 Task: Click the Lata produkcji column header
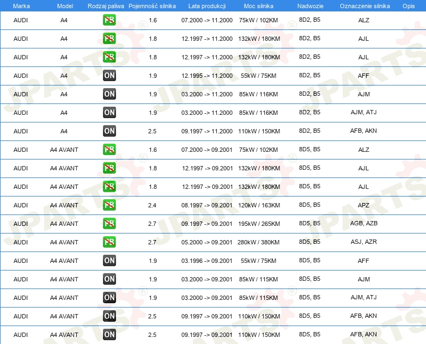[207, 6]
